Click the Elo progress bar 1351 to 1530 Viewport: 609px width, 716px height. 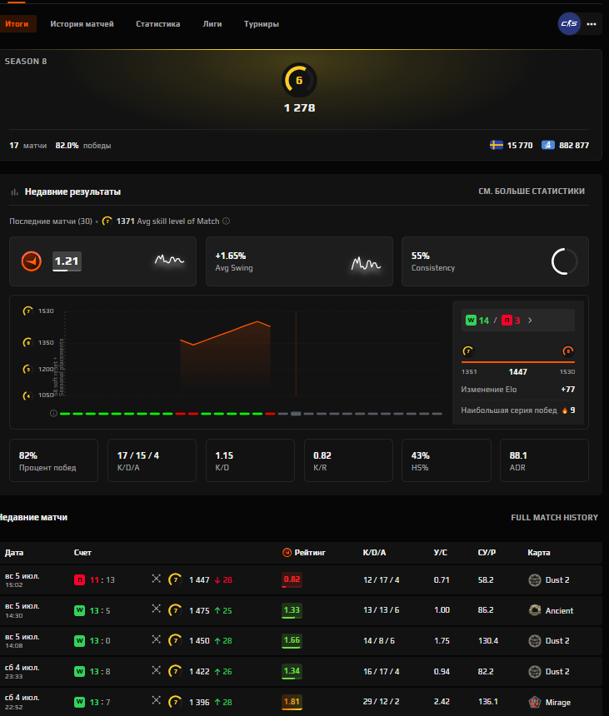(x=518, y=362)
